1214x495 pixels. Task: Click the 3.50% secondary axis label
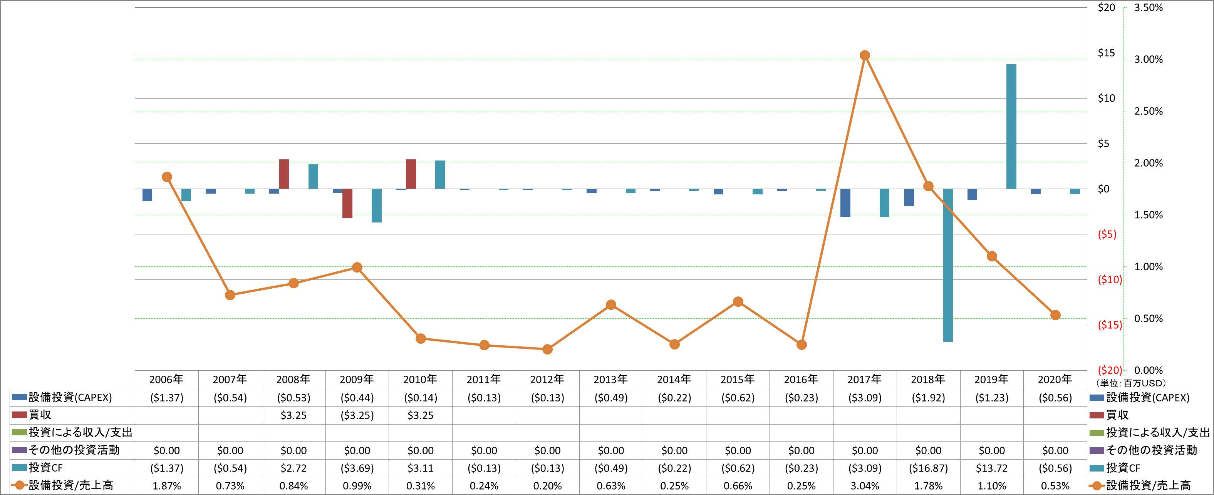pos(1149,8)
